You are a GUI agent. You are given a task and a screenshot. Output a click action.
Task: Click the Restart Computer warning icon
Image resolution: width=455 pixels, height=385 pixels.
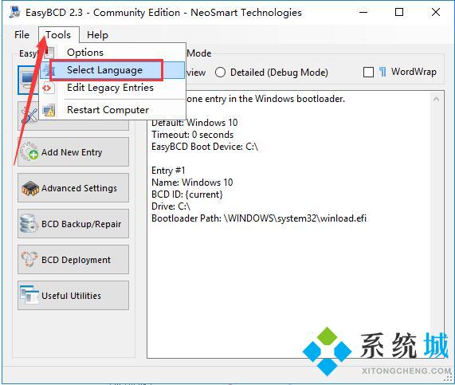click(49, 110)
